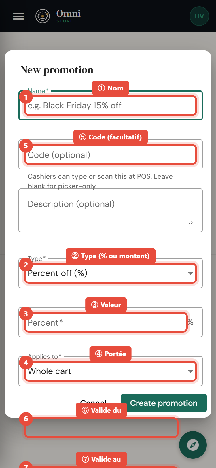Click the ① Nom tooltip label
Screen dimensions: 216x468
[x=111, y=88]
